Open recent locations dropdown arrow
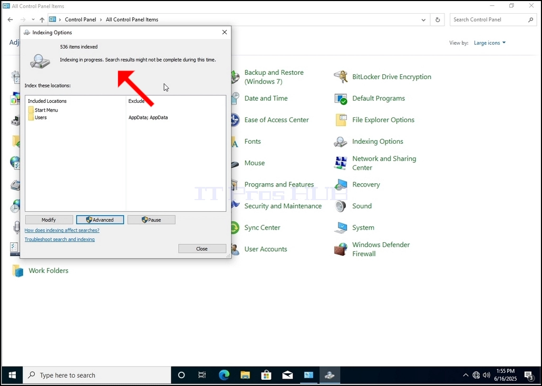The image size is (542, 386). pos(33,19)
